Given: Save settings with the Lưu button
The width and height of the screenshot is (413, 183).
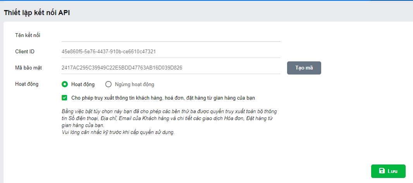Looking at the screenshot, I should coord(388,171).
